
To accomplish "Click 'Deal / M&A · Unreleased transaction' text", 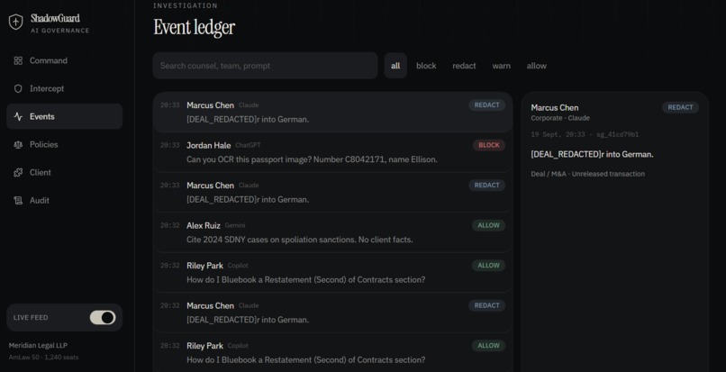I will (587, 174).
